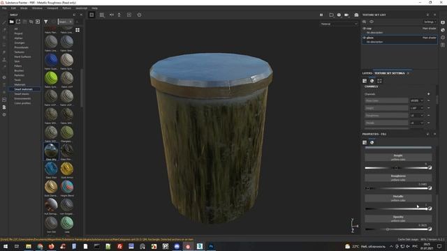Click the Opacity uniform color button

point(398,219)
